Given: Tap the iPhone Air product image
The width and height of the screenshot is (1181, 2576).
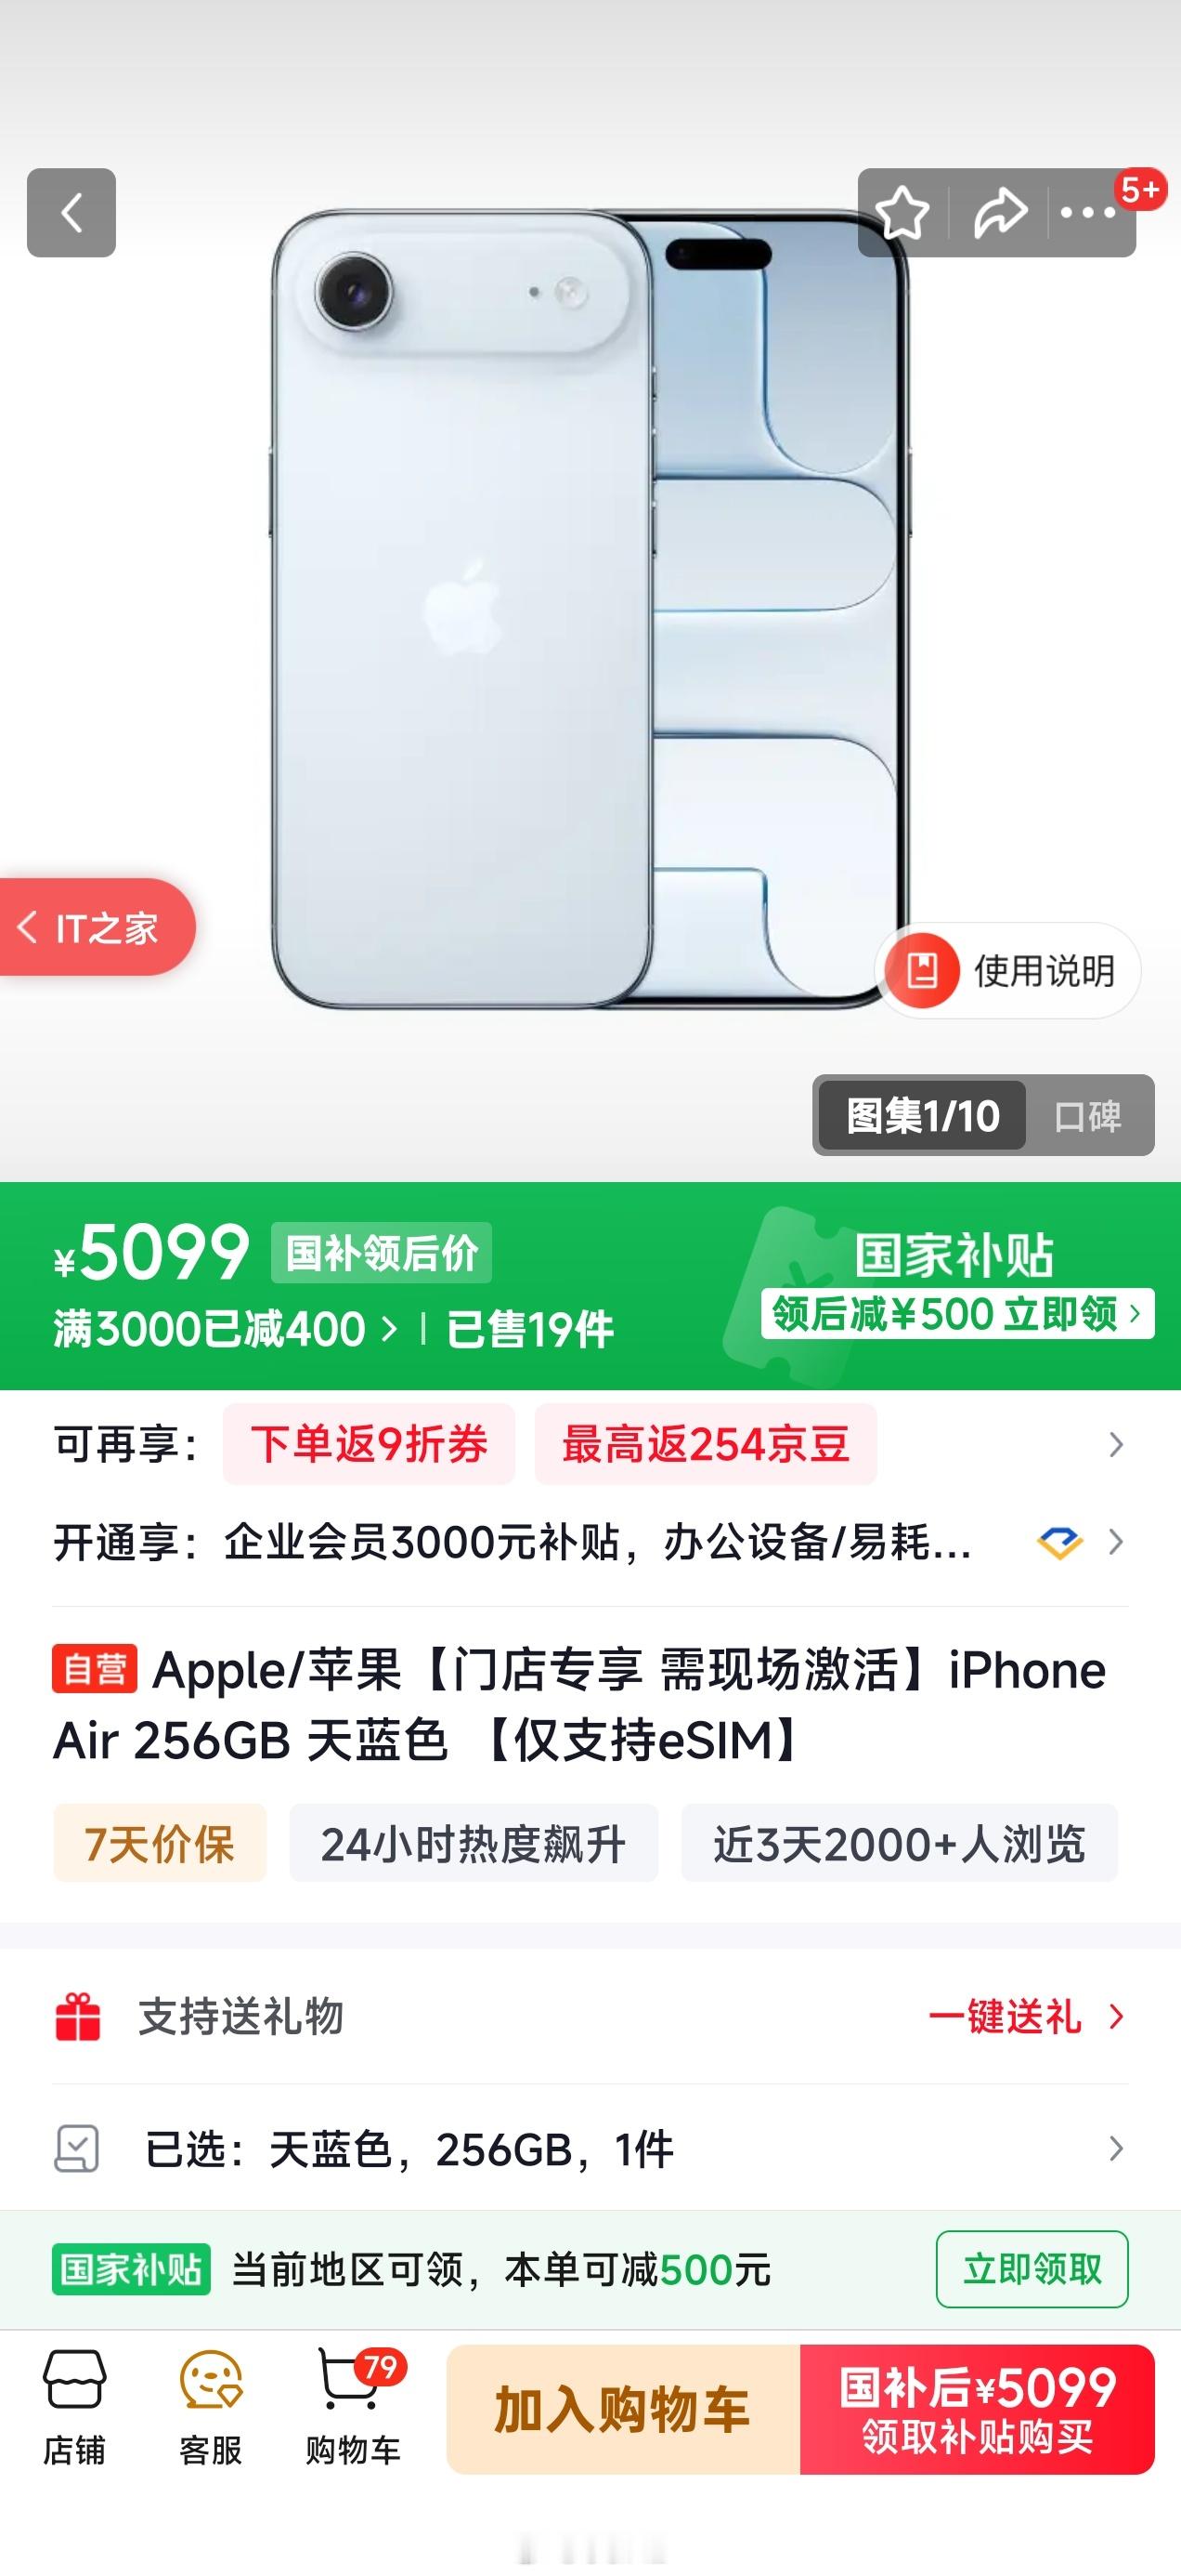Looking at the screenshot, I should [x=590, y=610].
